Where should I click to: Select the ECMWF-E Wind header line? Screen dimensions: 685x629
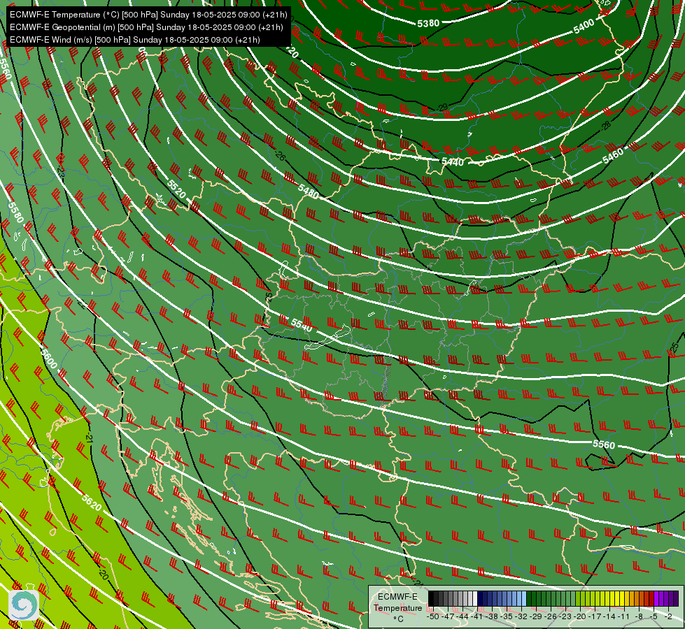(135, 40)
